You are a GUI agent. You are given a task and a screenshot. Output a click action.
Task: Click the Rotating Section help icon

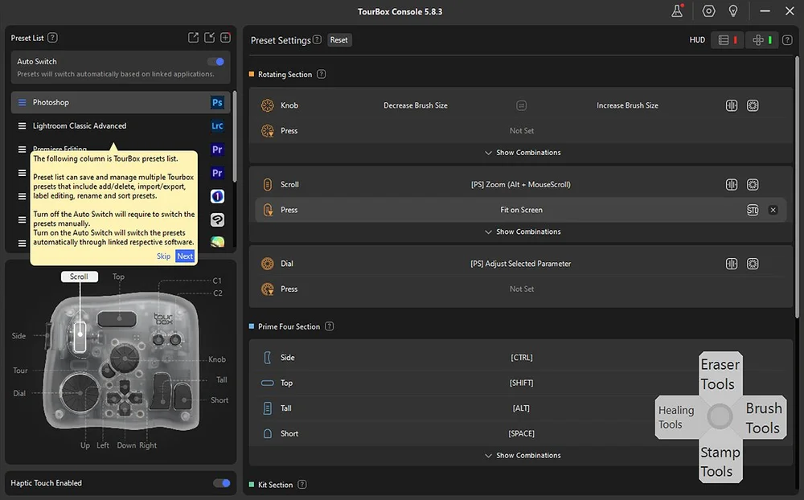321,74
